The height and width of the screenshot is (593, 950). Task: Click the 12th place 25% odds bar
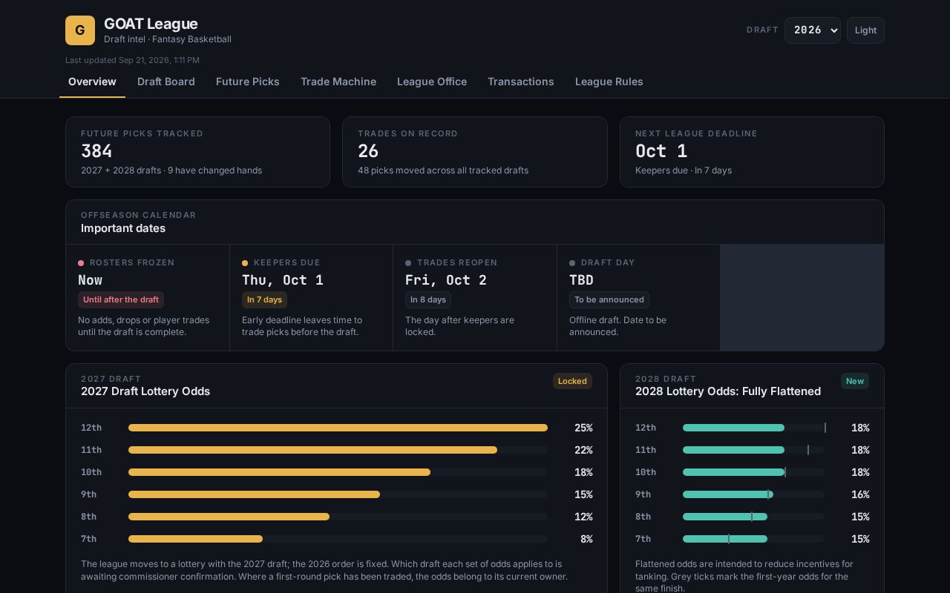338,428
